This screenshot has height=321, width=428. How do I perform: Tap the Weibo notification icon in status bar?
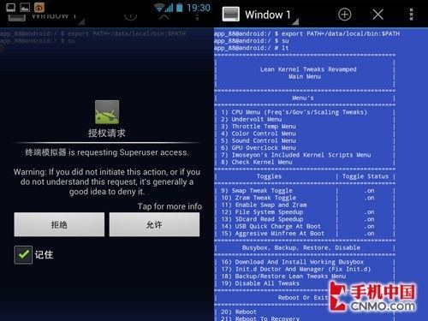coord(39,8)
